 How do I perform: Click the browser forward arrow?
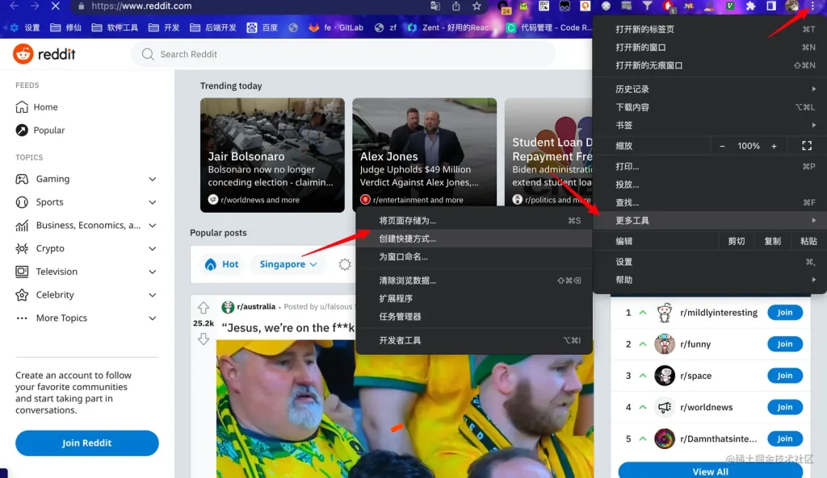(34, 6)
